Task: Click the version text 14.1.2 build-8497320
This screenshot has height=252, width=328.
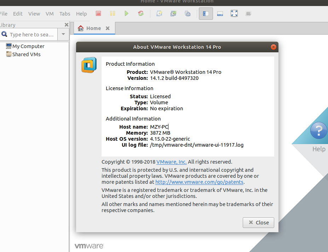Action: (x=174, y=78)
